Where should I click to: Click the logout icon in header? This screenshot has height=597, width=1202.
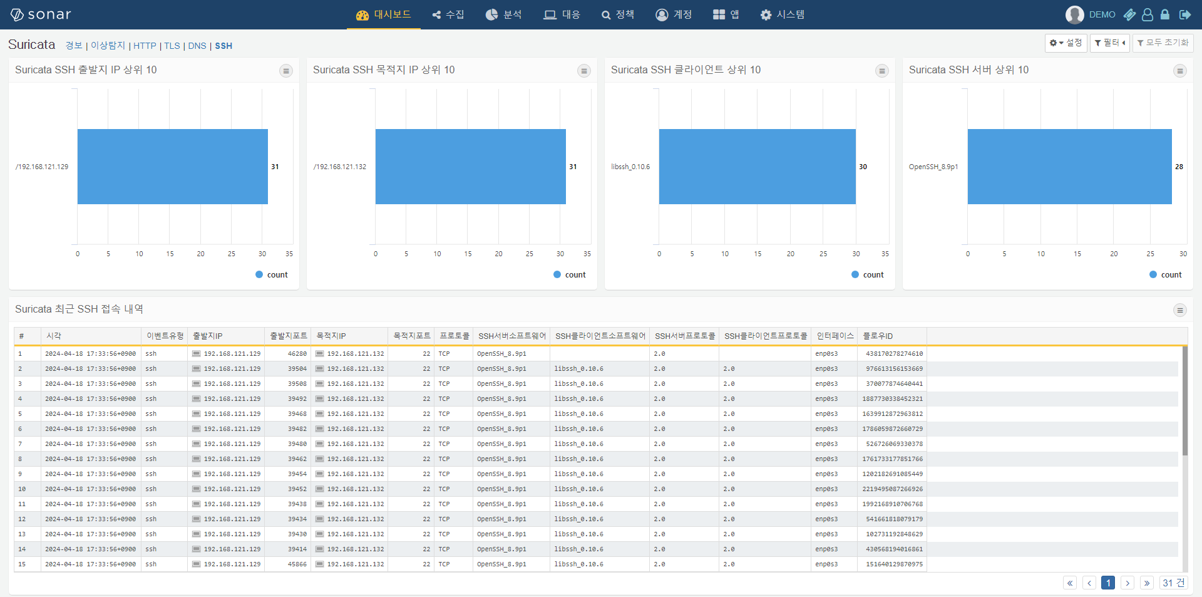coord(1184,14)
